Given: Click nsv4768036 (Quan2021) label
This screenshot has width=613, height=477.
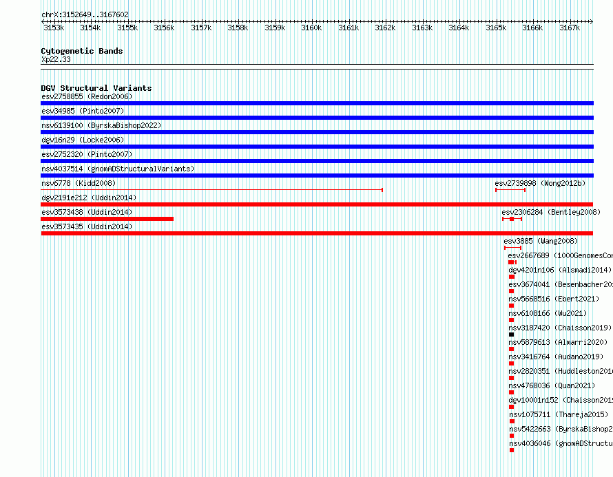Looking at the screenshot, I should click(552, 385).
